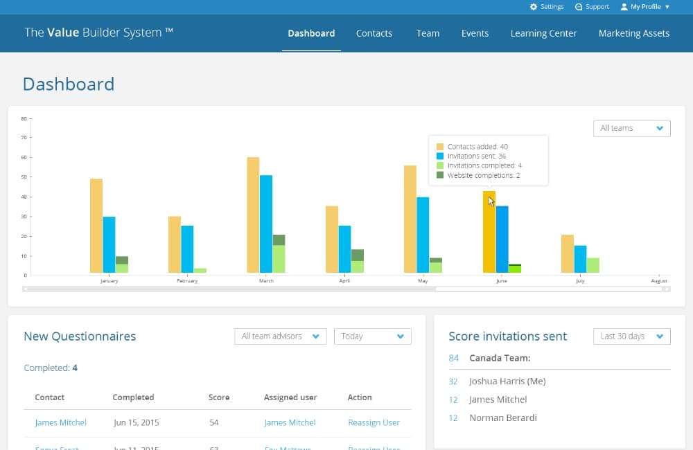Click the 32 count for Joshua Harris

pyautogui.click(x=453, y=381)
